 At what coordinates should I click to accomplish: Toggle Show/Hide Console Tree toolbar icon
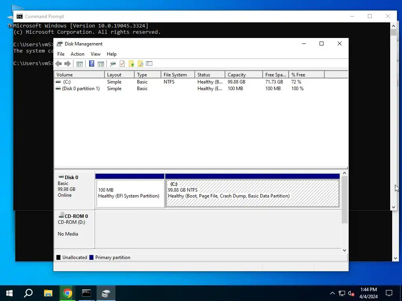[x=80, y=64]
